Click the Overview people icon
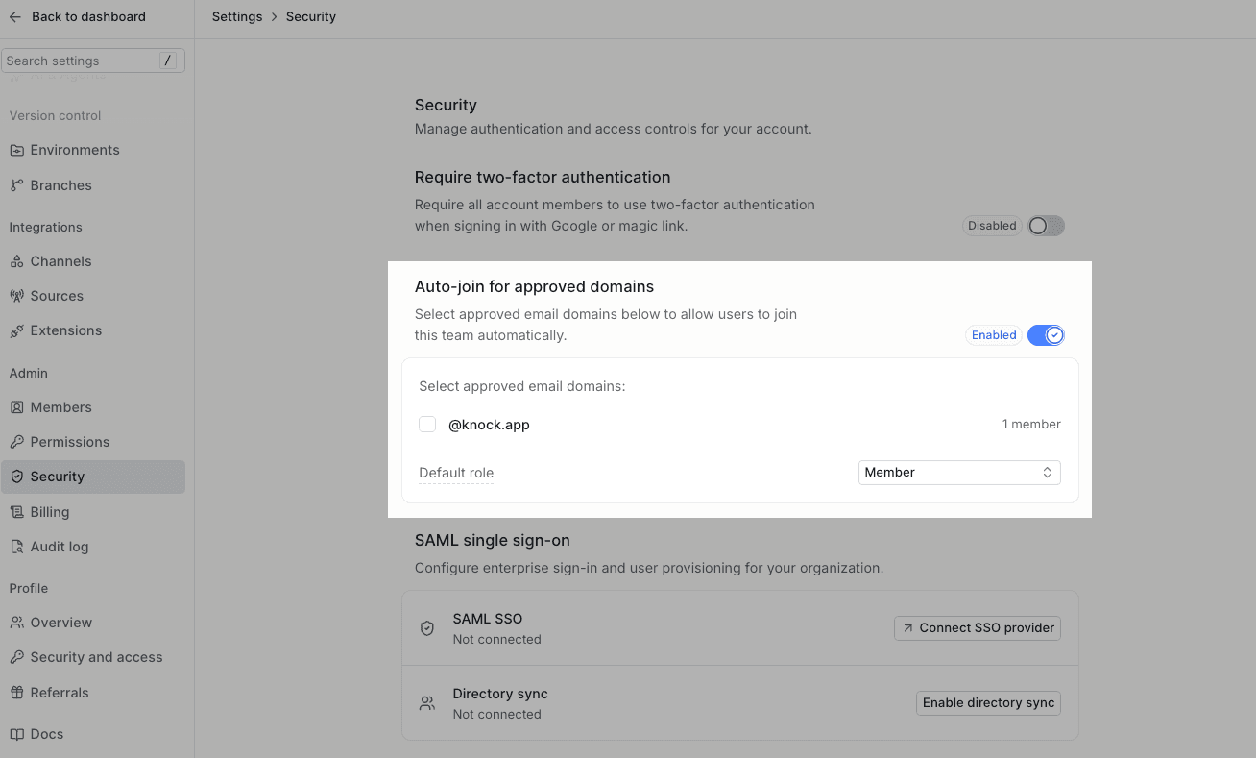The height and width of the screenshot is (758, 1256). point(16,623)
